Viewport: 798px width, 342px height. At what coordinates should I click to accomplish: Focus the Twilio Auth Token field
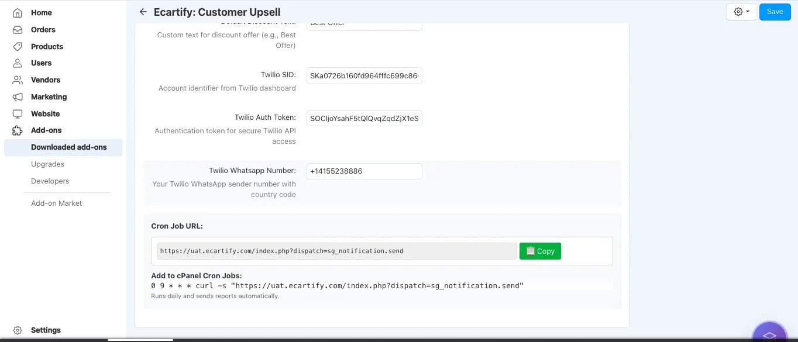364,119
